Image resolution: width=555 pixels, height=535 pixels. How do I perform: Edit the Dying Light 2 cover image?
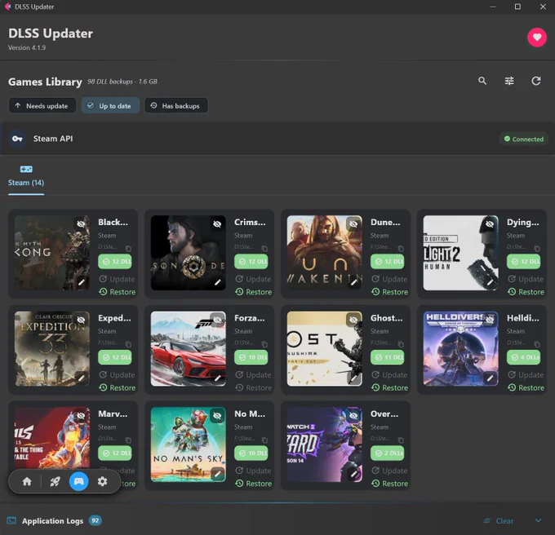(490, 282)
